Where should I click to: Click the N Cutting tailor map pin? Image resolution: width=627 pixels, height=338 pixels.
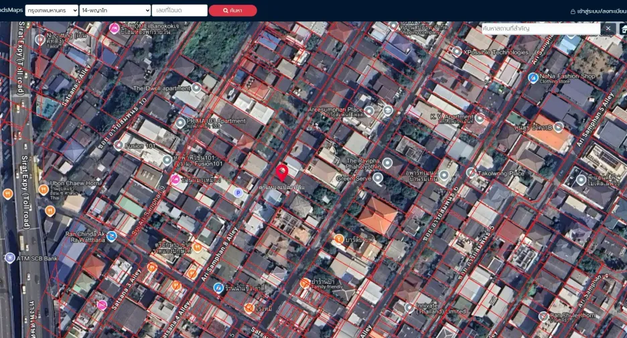[40, 39]
